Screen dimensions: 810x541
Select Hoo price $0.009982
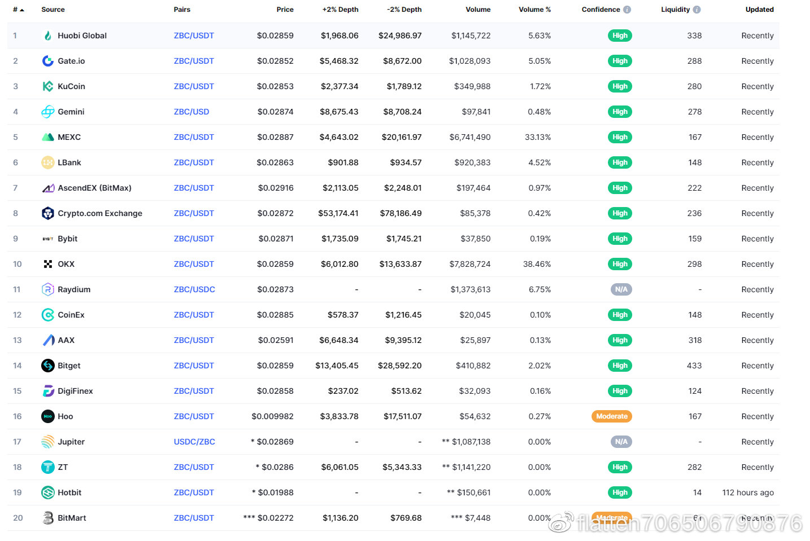[x=273, y=416]
